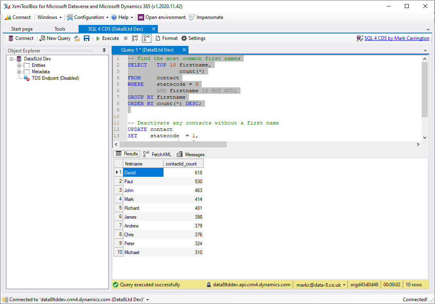435x304 pixels.
Task: Toggle the Object Explorer pin
Action: point(104,51)
